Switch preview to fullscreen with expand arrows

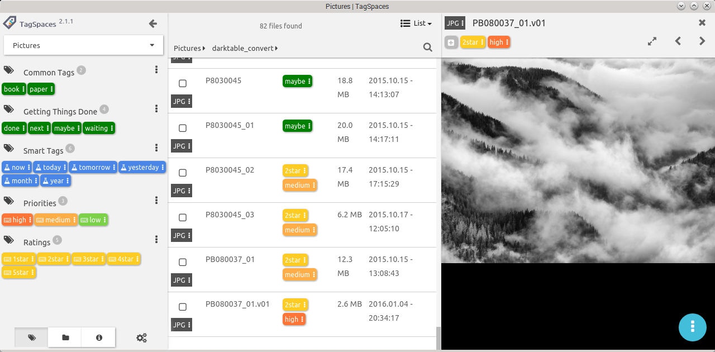point(652,41)
